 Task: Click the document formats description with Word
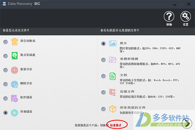(x=149, y=82)
